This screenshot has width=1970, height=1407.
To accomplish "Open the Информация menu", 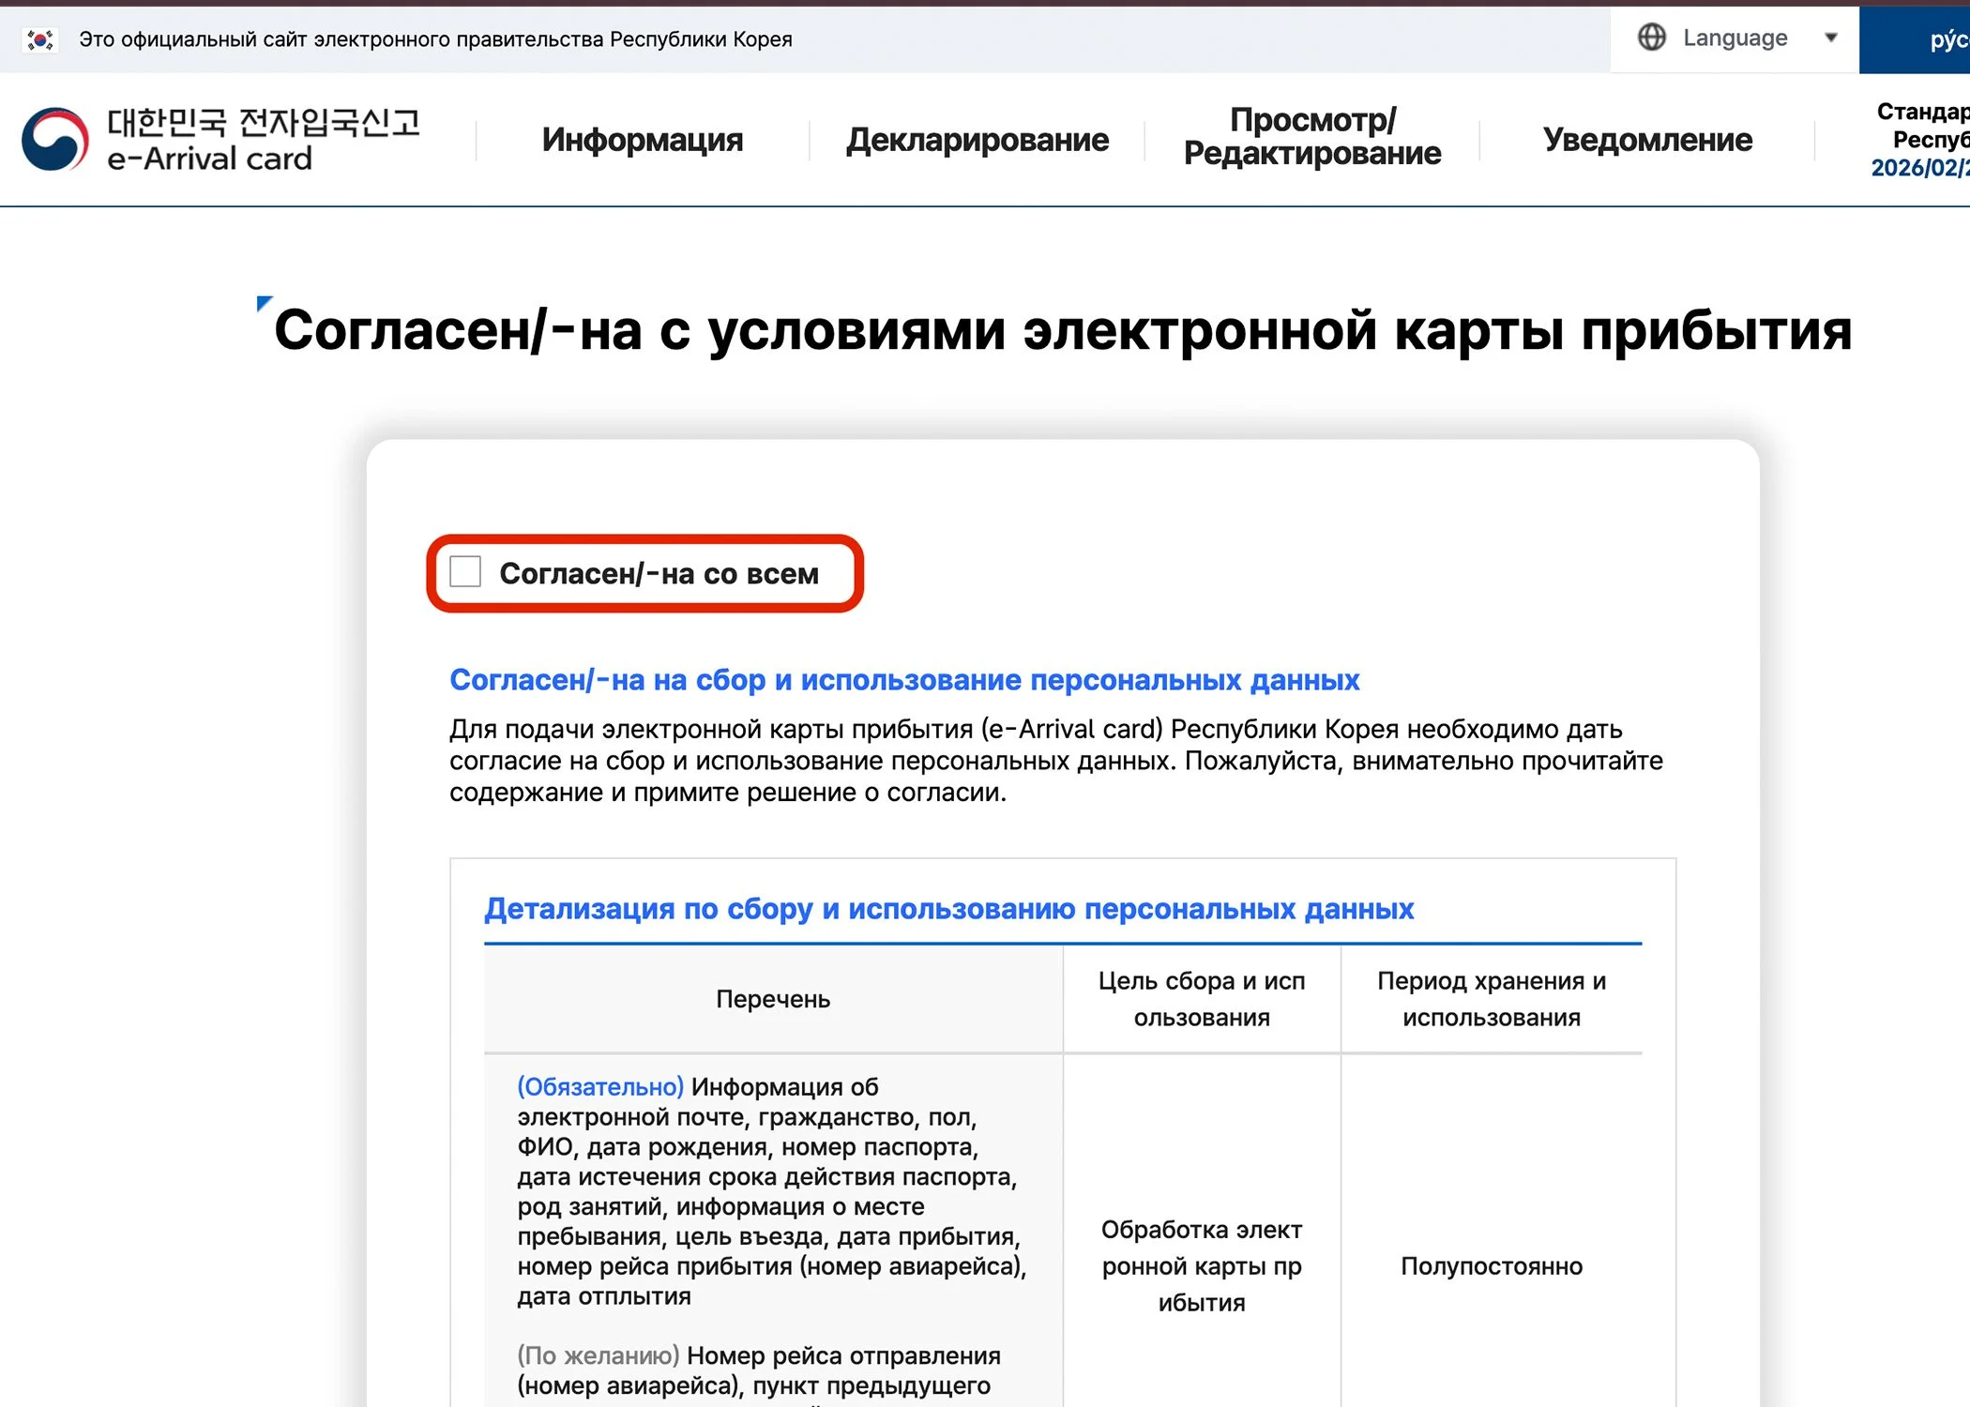I will [x=642, y=140].
